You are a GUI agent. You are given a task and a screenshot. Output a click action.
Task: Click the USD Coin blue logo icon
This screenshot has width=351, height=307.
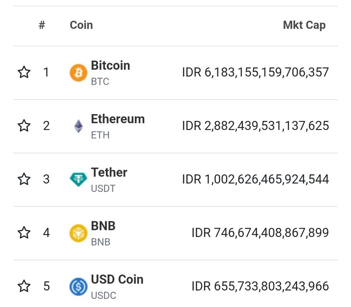coord(78,287)
